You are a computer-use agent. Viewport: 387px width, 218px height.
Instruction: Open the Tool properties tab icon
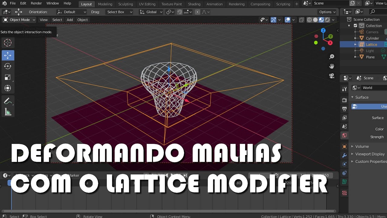click(344, 89)
